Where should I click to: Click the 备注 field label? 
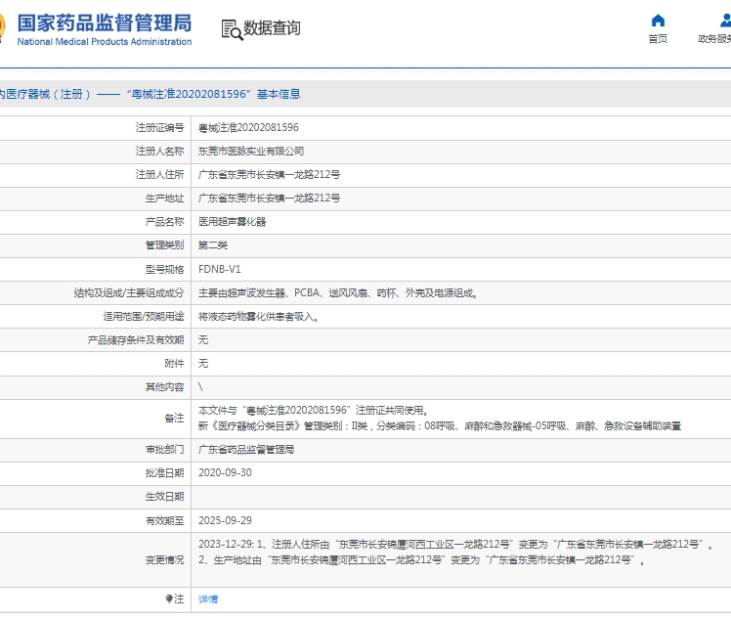[x=174, y=419]
